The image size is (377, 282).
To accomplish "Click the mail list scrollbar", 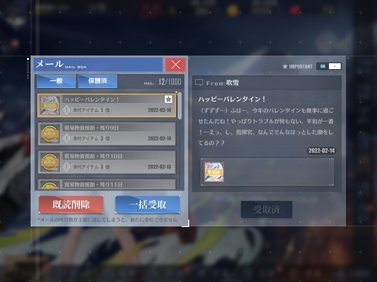I will point(180,106).
